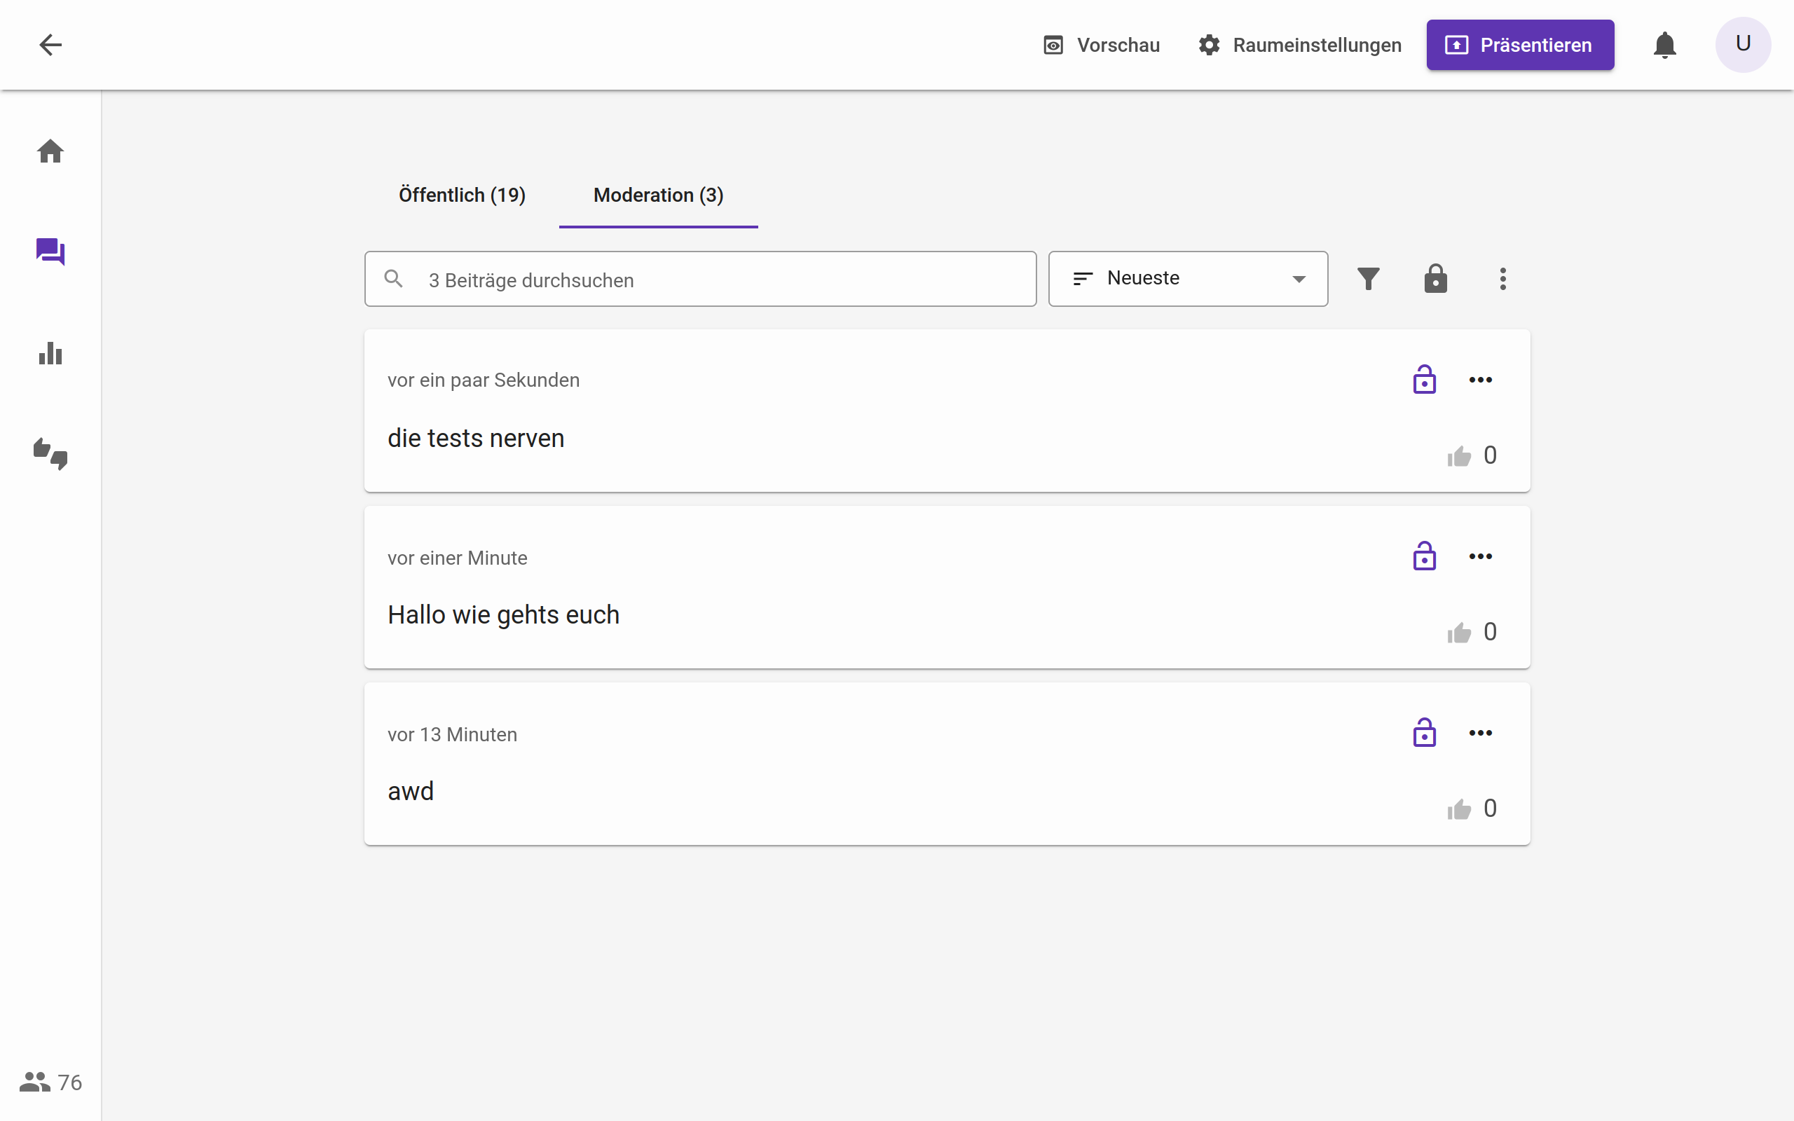1794x1121 pixels.
Task: Click the search field for 3 Beiträge
Action: pos(700,280)
